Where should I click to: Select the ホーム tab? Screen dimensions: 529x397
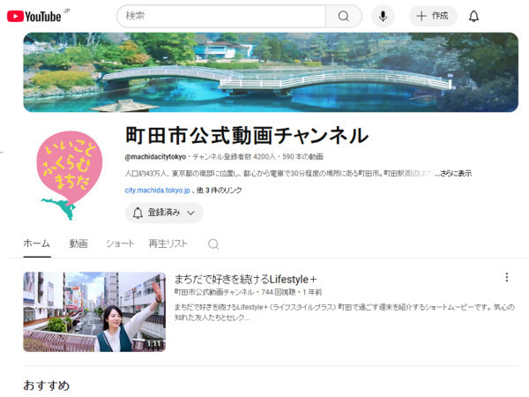click(37, 243)
